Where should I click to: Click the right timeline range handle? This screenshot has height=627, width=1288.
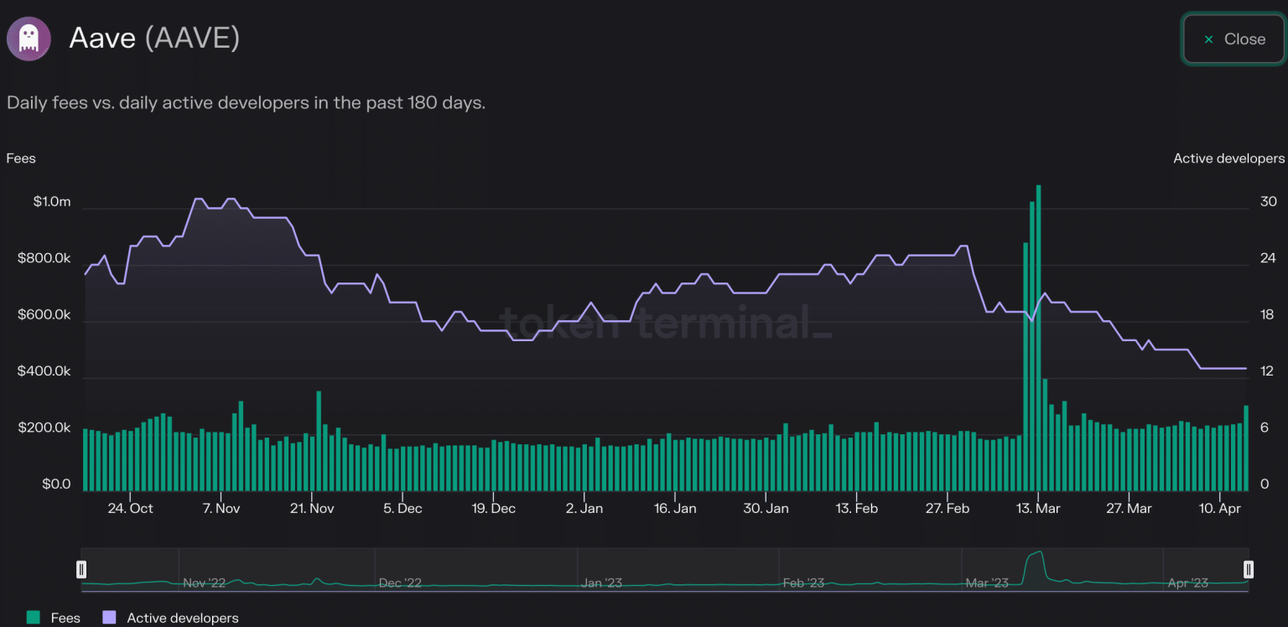tap(1249, 569)
